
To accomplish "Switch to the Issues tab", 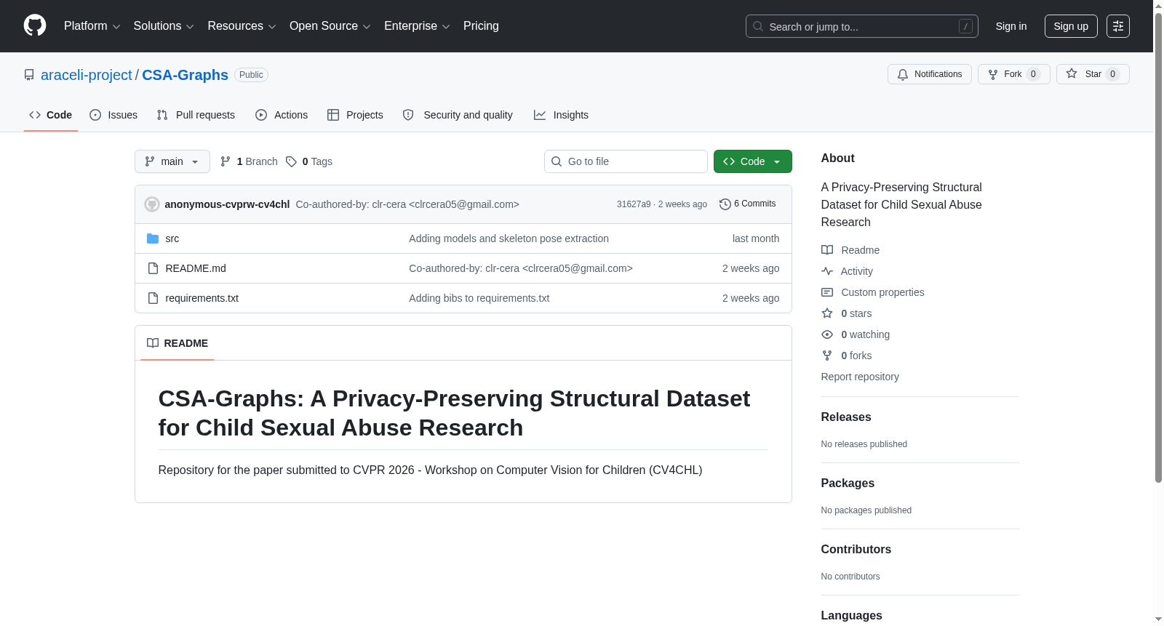I will (113, 115).
